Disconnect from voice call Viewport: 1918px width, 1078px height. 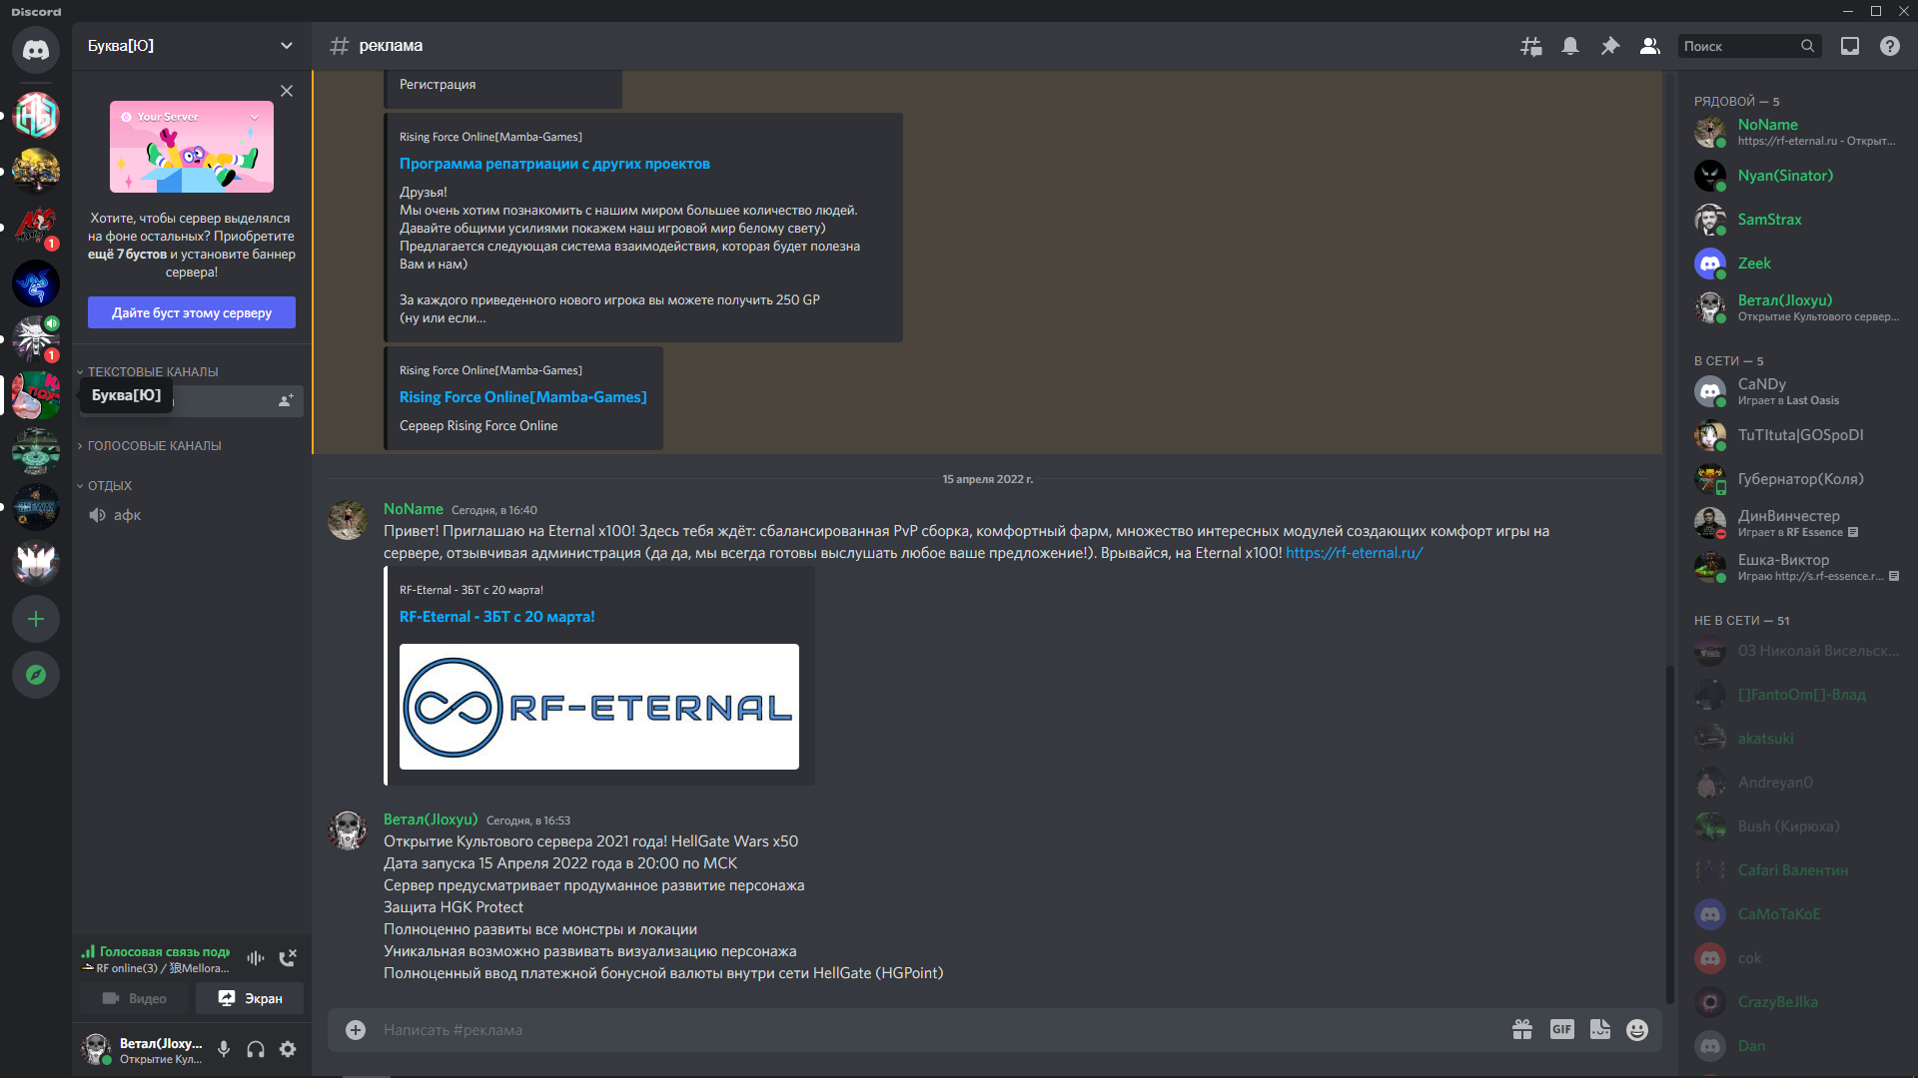288,958
